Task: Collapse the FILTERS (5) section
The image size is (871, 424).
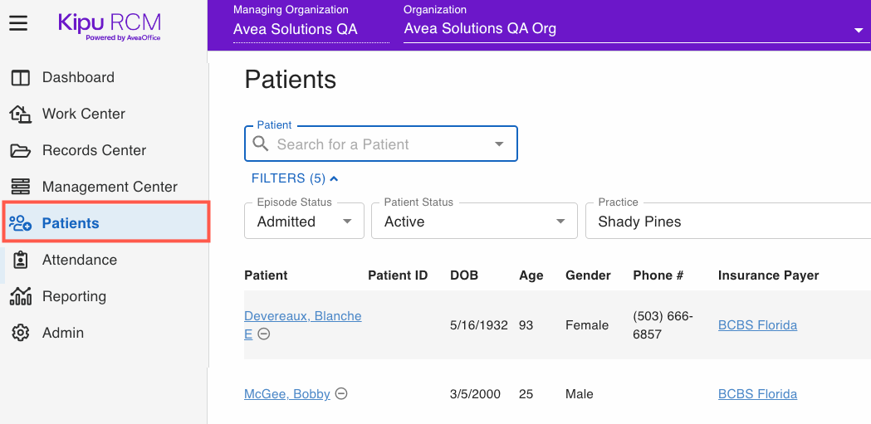Action: coord(295,178)
